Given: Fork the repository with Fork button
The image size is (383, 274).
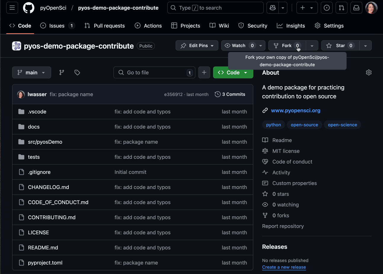Looking at the screenshot, I should pyautogui.click(x=287, y=45).
